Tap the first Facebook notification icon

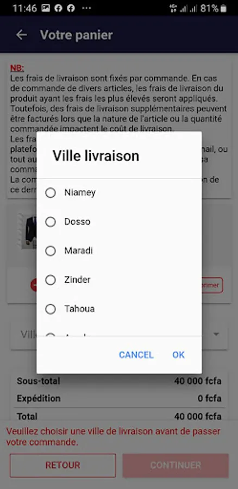click(58, 8)
